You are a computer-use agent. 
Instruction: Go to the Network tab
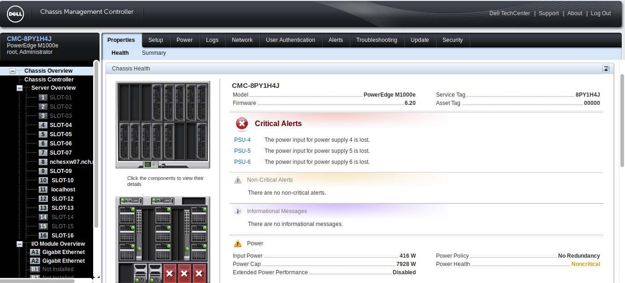pyautogui.click(x=242, y=40)
